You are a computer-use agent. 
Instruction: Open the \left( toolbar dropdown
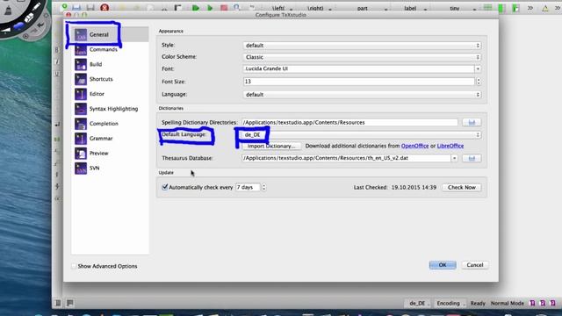tap(282, 8)
